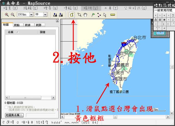
Task: Click the 墾丁國家公園 label on map
Action: pos(119,92)
